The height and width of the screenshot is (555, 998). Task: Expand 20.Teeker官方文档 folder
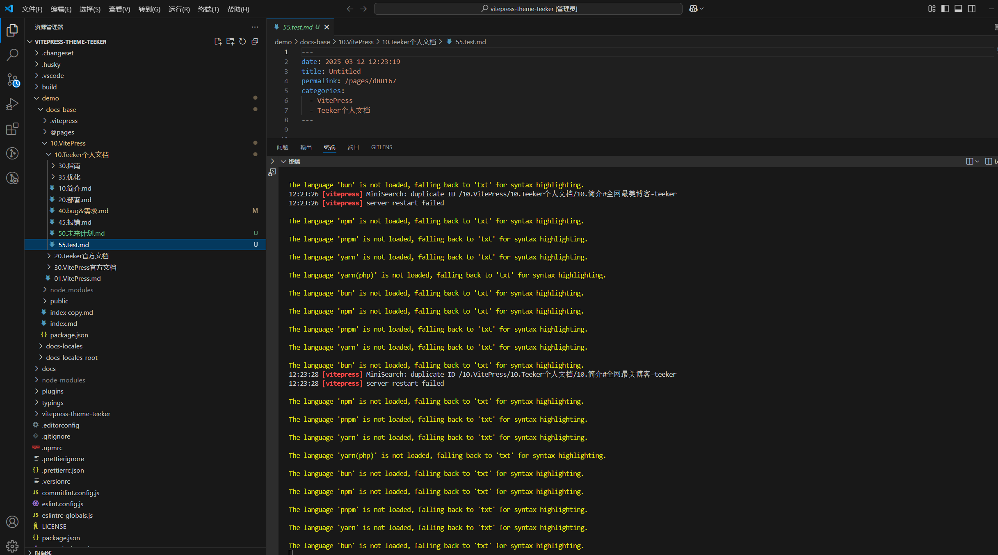[49, 256]
